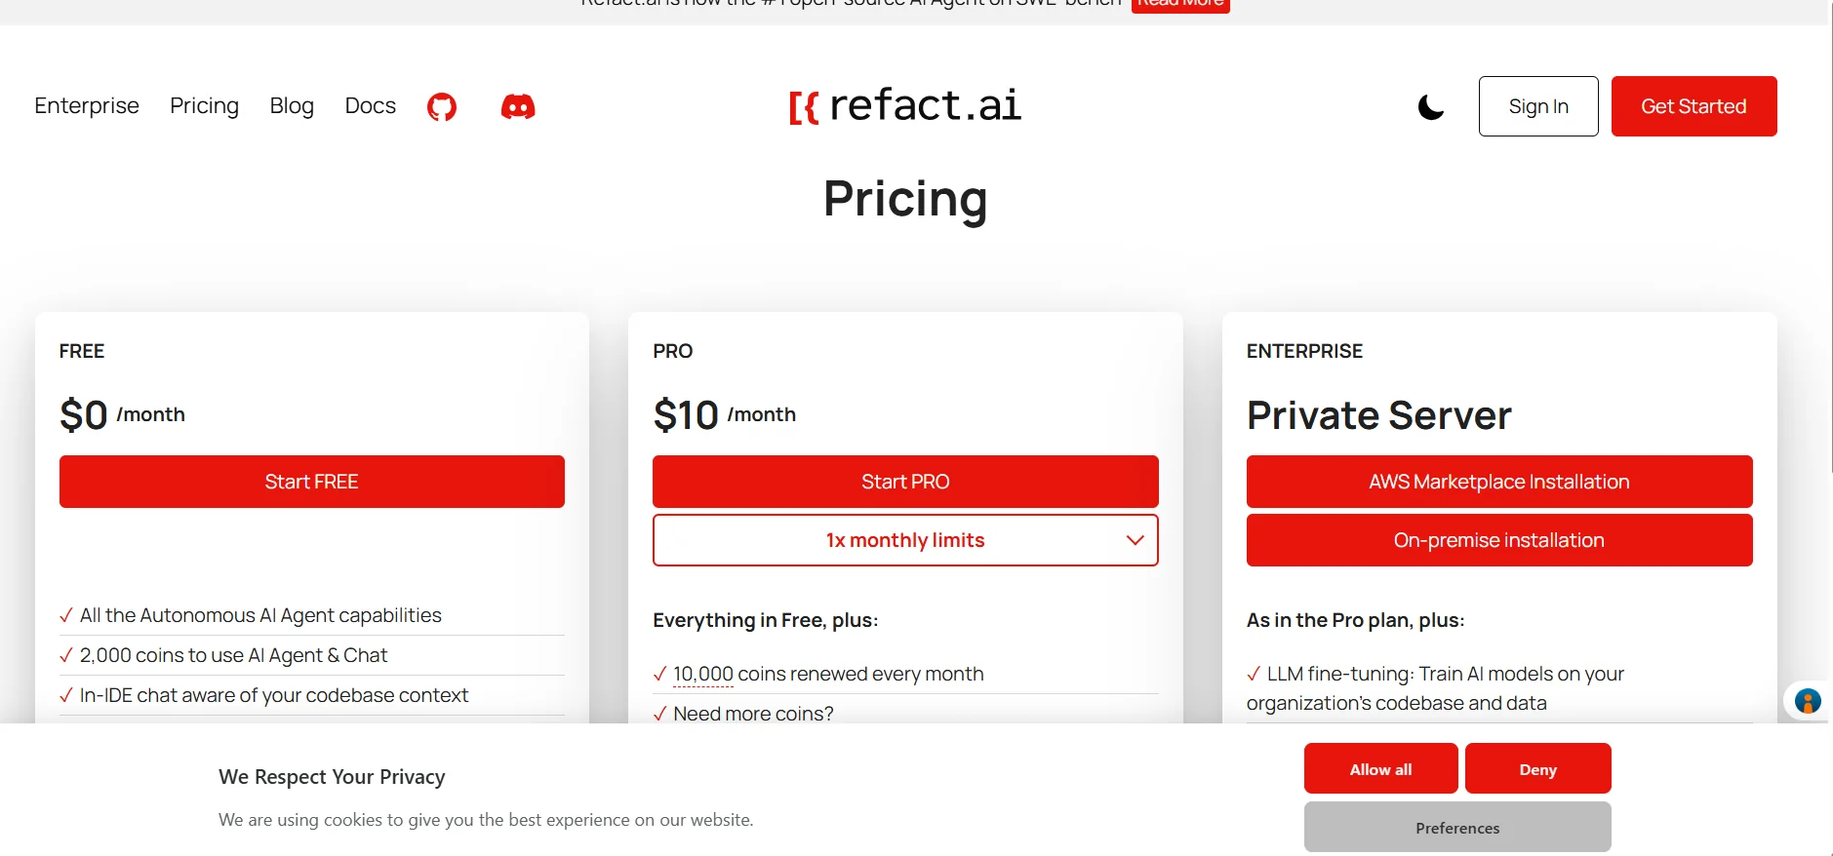Viewport: 1833px width, 856px height.
Task: Open the Blog page
Action: [292, 105]
